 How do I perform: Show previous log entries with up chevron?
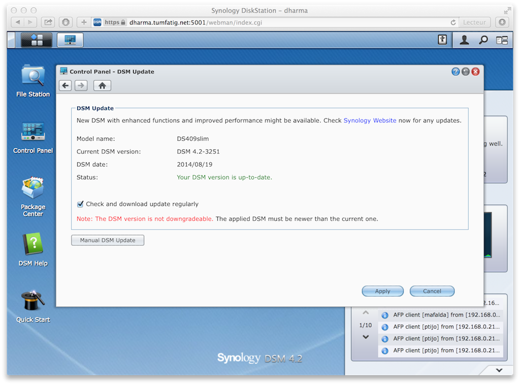click(366, 312)
